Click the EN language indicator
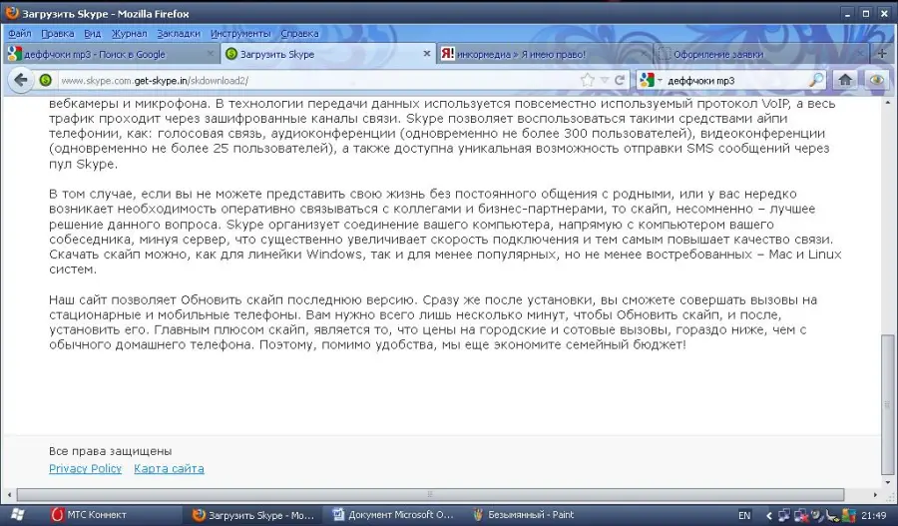 [x=744, y=515]
